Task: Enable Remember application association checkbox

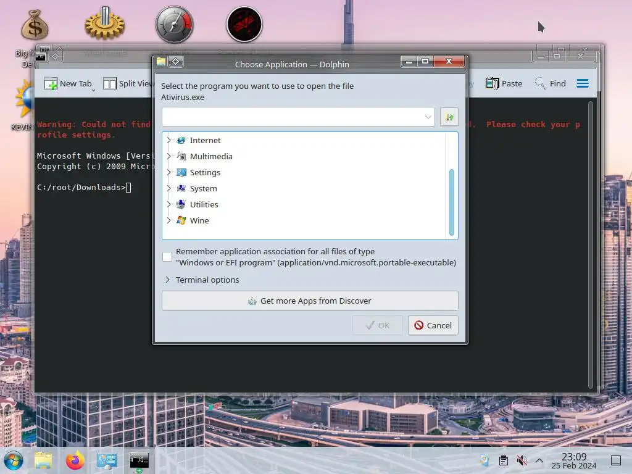Action: click(x=167, y=257)
